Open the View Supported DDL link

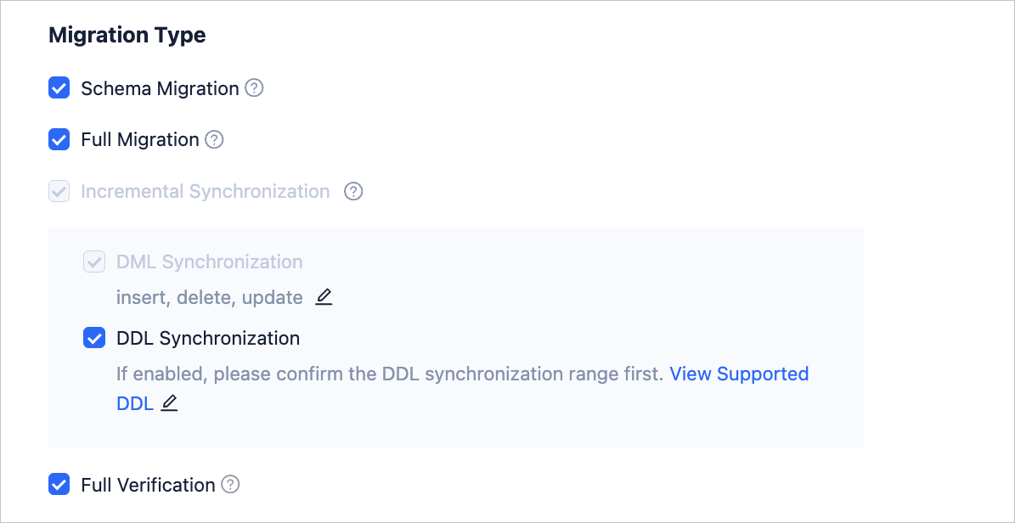pyautogui.click(x=738, y=374)
